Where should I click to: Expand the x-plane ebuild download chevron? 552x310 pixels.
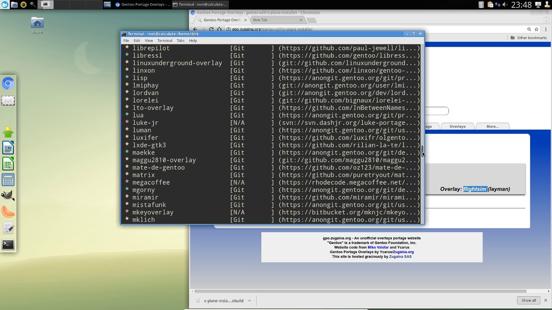[x=249, y=301]
